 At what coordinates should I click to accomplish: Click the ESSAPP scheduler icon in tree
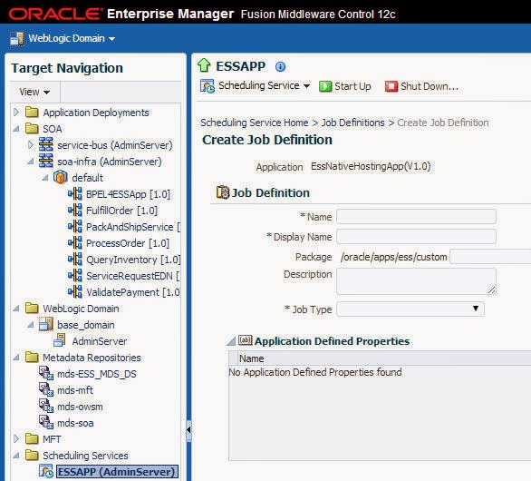pyautogui.click(x=46, y=472)
